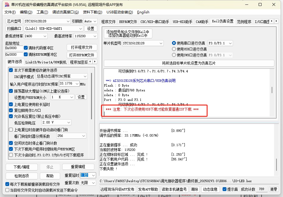The height and width of the screenshot is (197, 283).
Task: Click the 添加型号和头文件到Keil中 button
Action: [x=128, y=33]
